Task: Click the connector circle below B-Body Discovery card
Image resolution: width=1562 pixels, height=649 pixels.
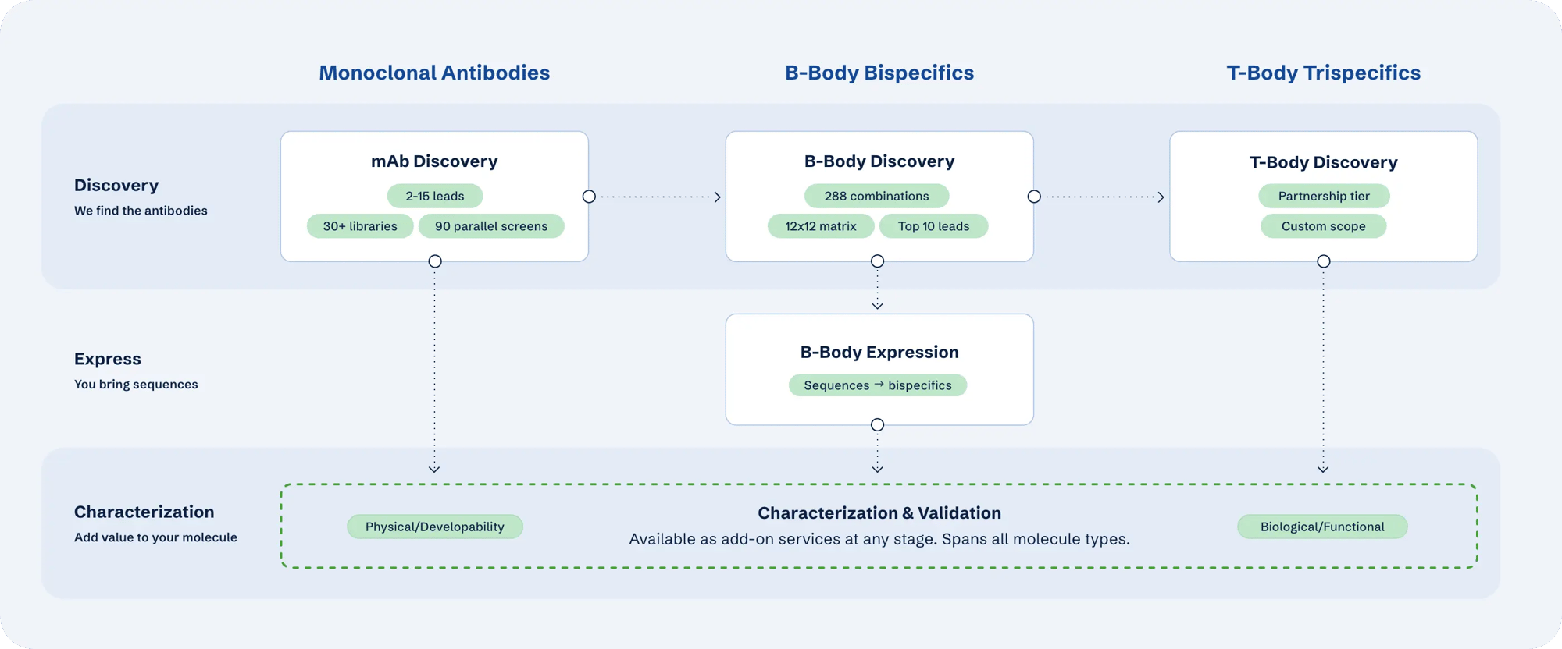Action: (878, 261)
